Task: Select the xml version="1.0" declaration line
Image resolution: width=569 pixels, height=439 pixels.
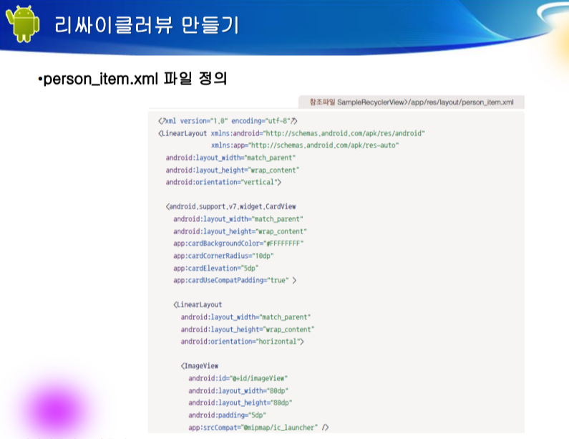Action: pyautogui.click(x=228, y=121)
